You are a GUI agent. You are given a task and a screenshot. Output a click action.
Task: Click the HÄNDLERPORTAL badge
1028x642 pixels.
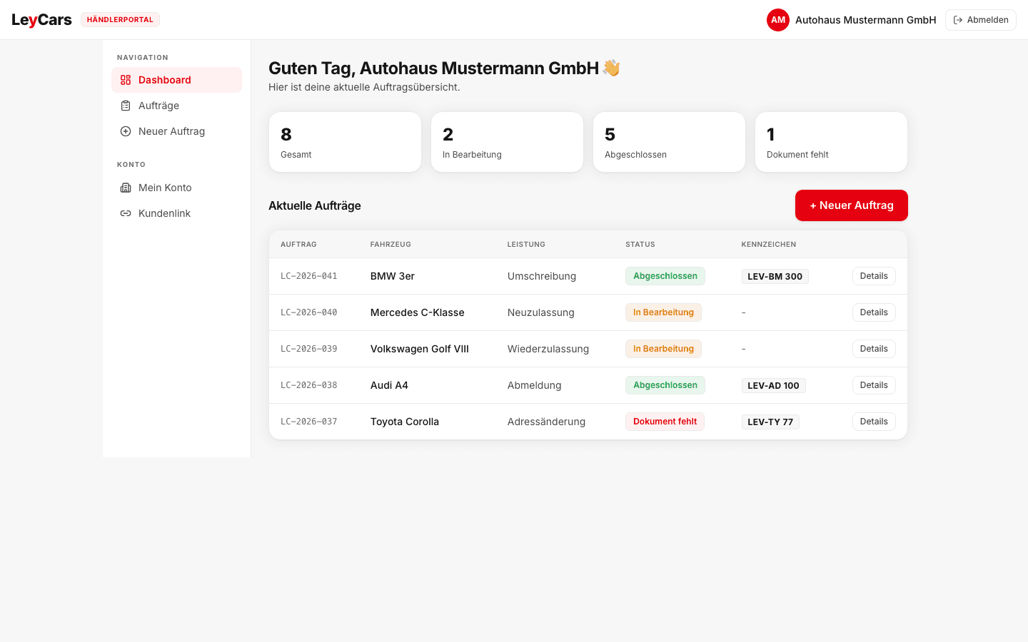[120, 20]
